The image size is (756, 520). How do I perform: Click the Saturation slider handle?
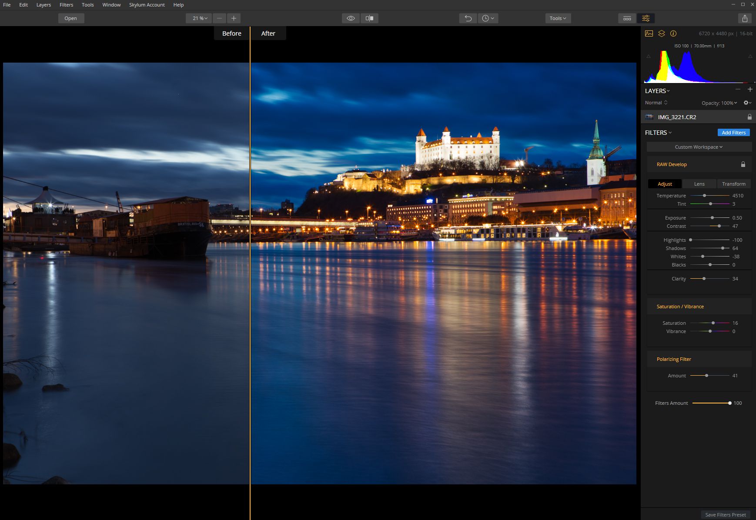pyautogui.click(x=713, y=323)
